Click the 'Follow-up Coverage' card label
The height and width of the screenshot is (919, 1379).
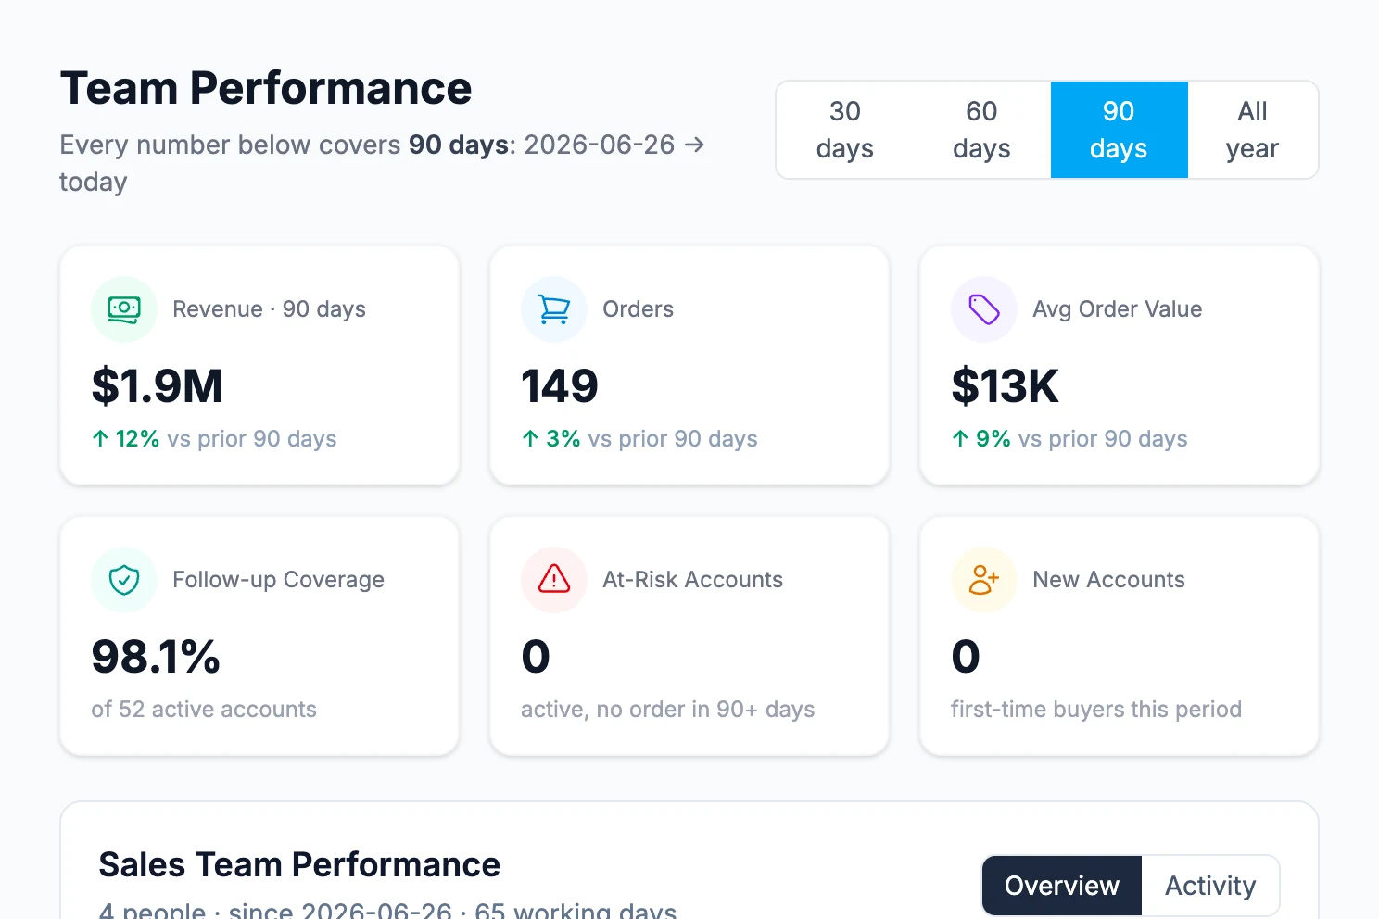pos(278,580)
